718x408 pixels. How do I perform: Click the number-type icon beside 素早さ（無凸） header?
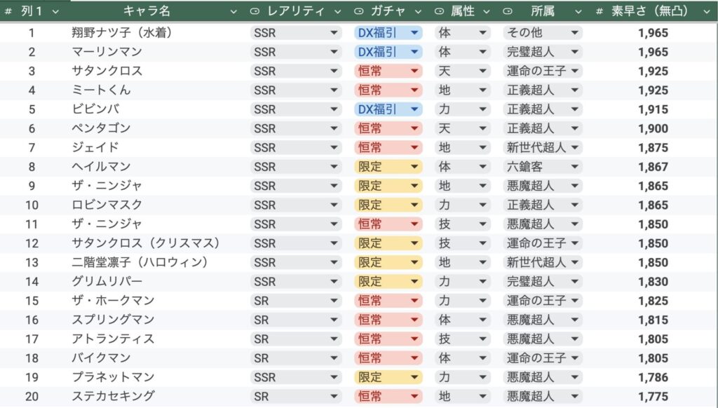coord(600,12)
